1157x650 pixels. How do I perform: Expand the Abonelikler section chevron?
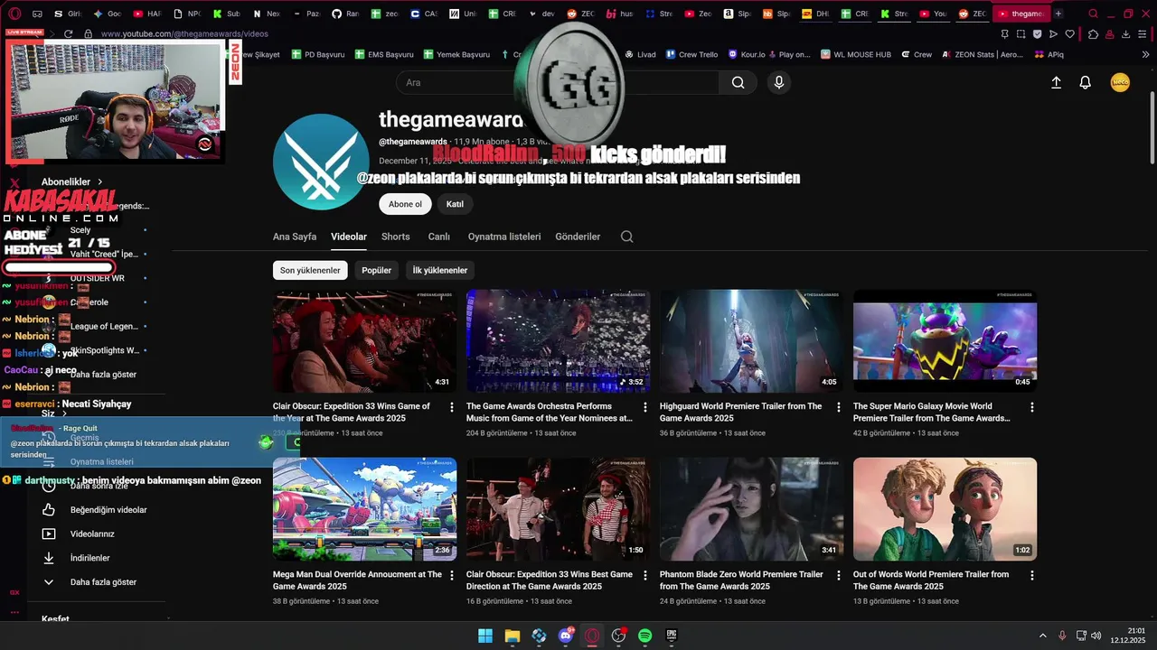pyautogui.click(x=100, y=181)
